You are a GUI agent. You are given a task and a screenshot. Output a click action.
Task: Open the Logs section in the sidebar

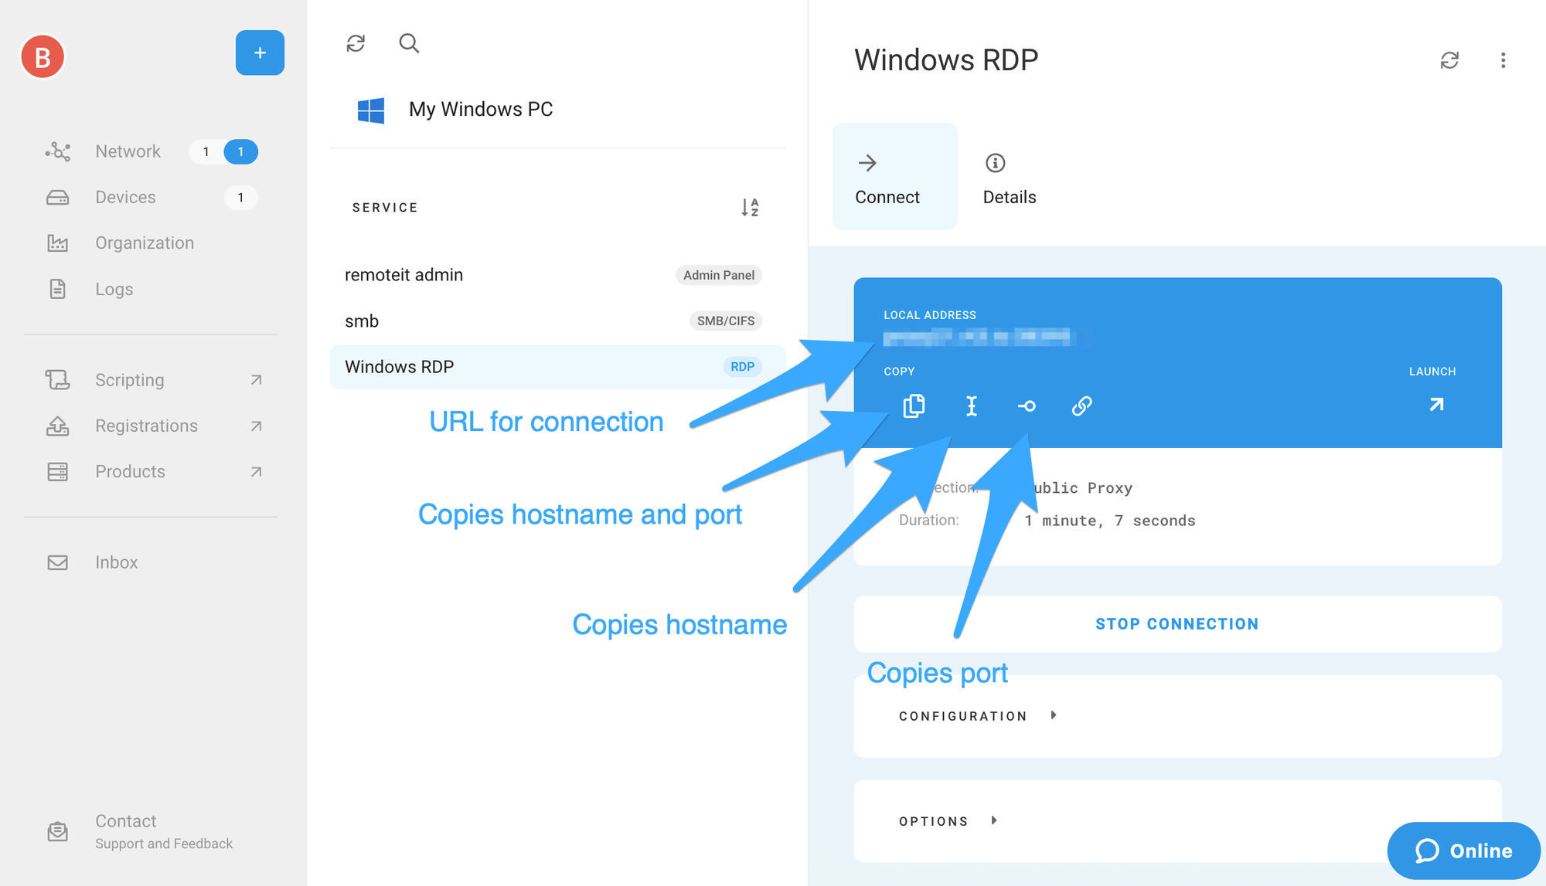pyautogui.click(x=114, y=289)
